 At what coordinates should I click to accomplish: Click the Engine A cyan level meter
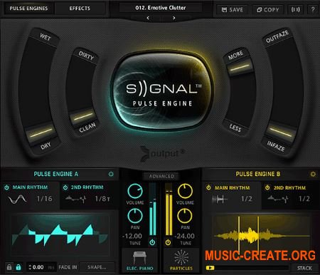153,210
